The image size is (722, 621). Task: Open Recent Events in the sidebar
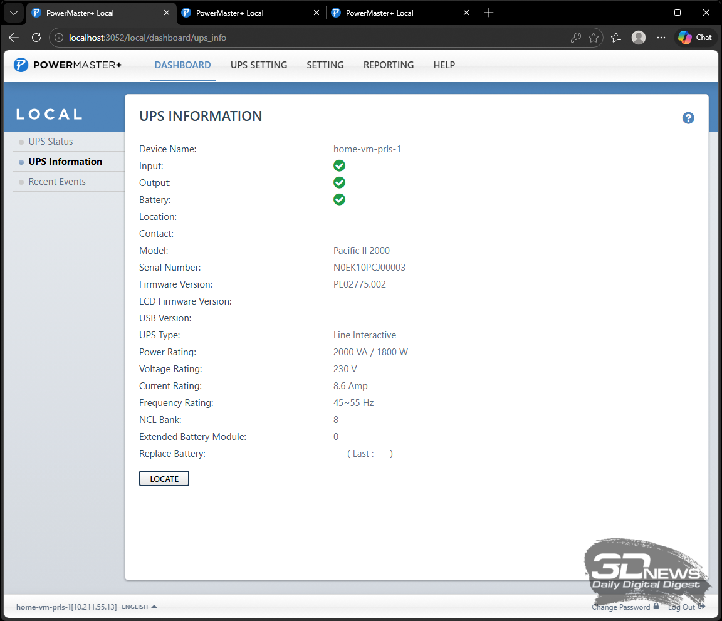(57, 182)
